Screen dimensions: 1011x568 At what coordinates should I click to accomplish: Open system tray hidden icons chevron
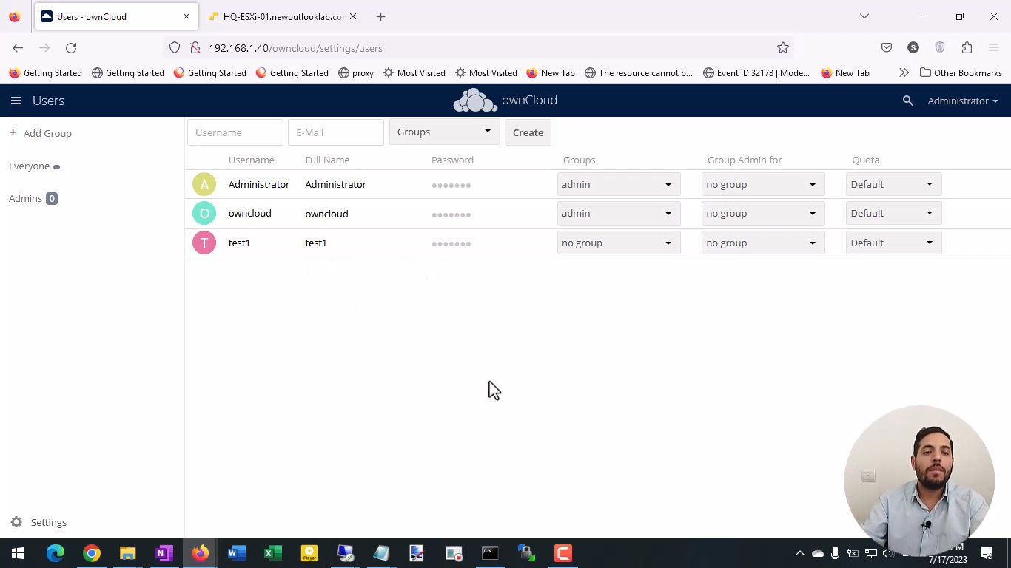[799, 553]
